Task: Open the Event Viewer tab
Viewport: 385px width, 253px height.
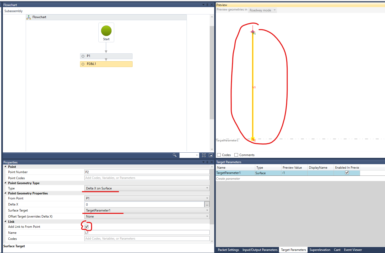Action: point(353,250)
